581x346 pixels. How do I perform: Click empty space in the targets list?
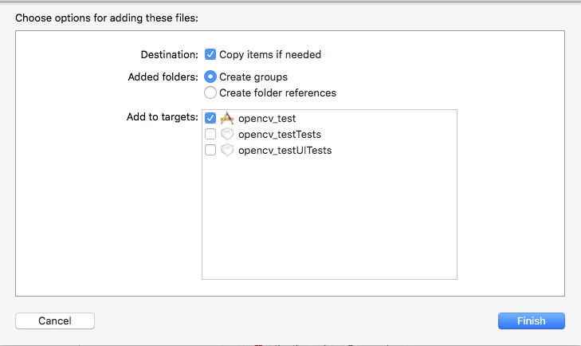pyautogui.click(x=328, y=223)
